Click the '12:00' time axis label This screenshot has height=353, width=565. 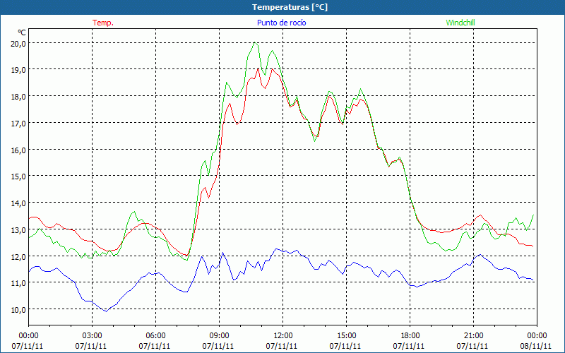pyautogui.click(x=283, y=336)
